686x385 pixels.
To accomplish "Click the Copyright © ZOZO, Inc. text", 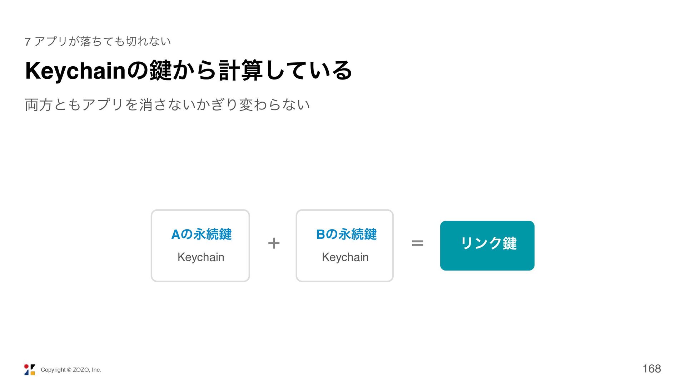I will point(71,370).
